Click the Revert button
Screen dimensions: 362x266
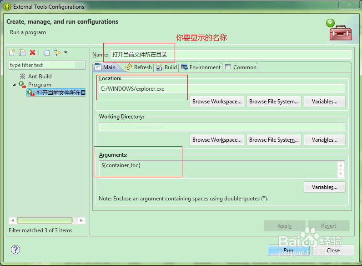tap(328, 226)
